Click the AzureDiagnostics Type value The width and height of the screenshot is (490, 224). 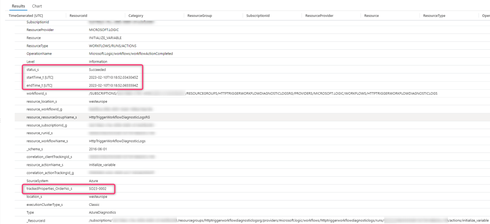101,213
